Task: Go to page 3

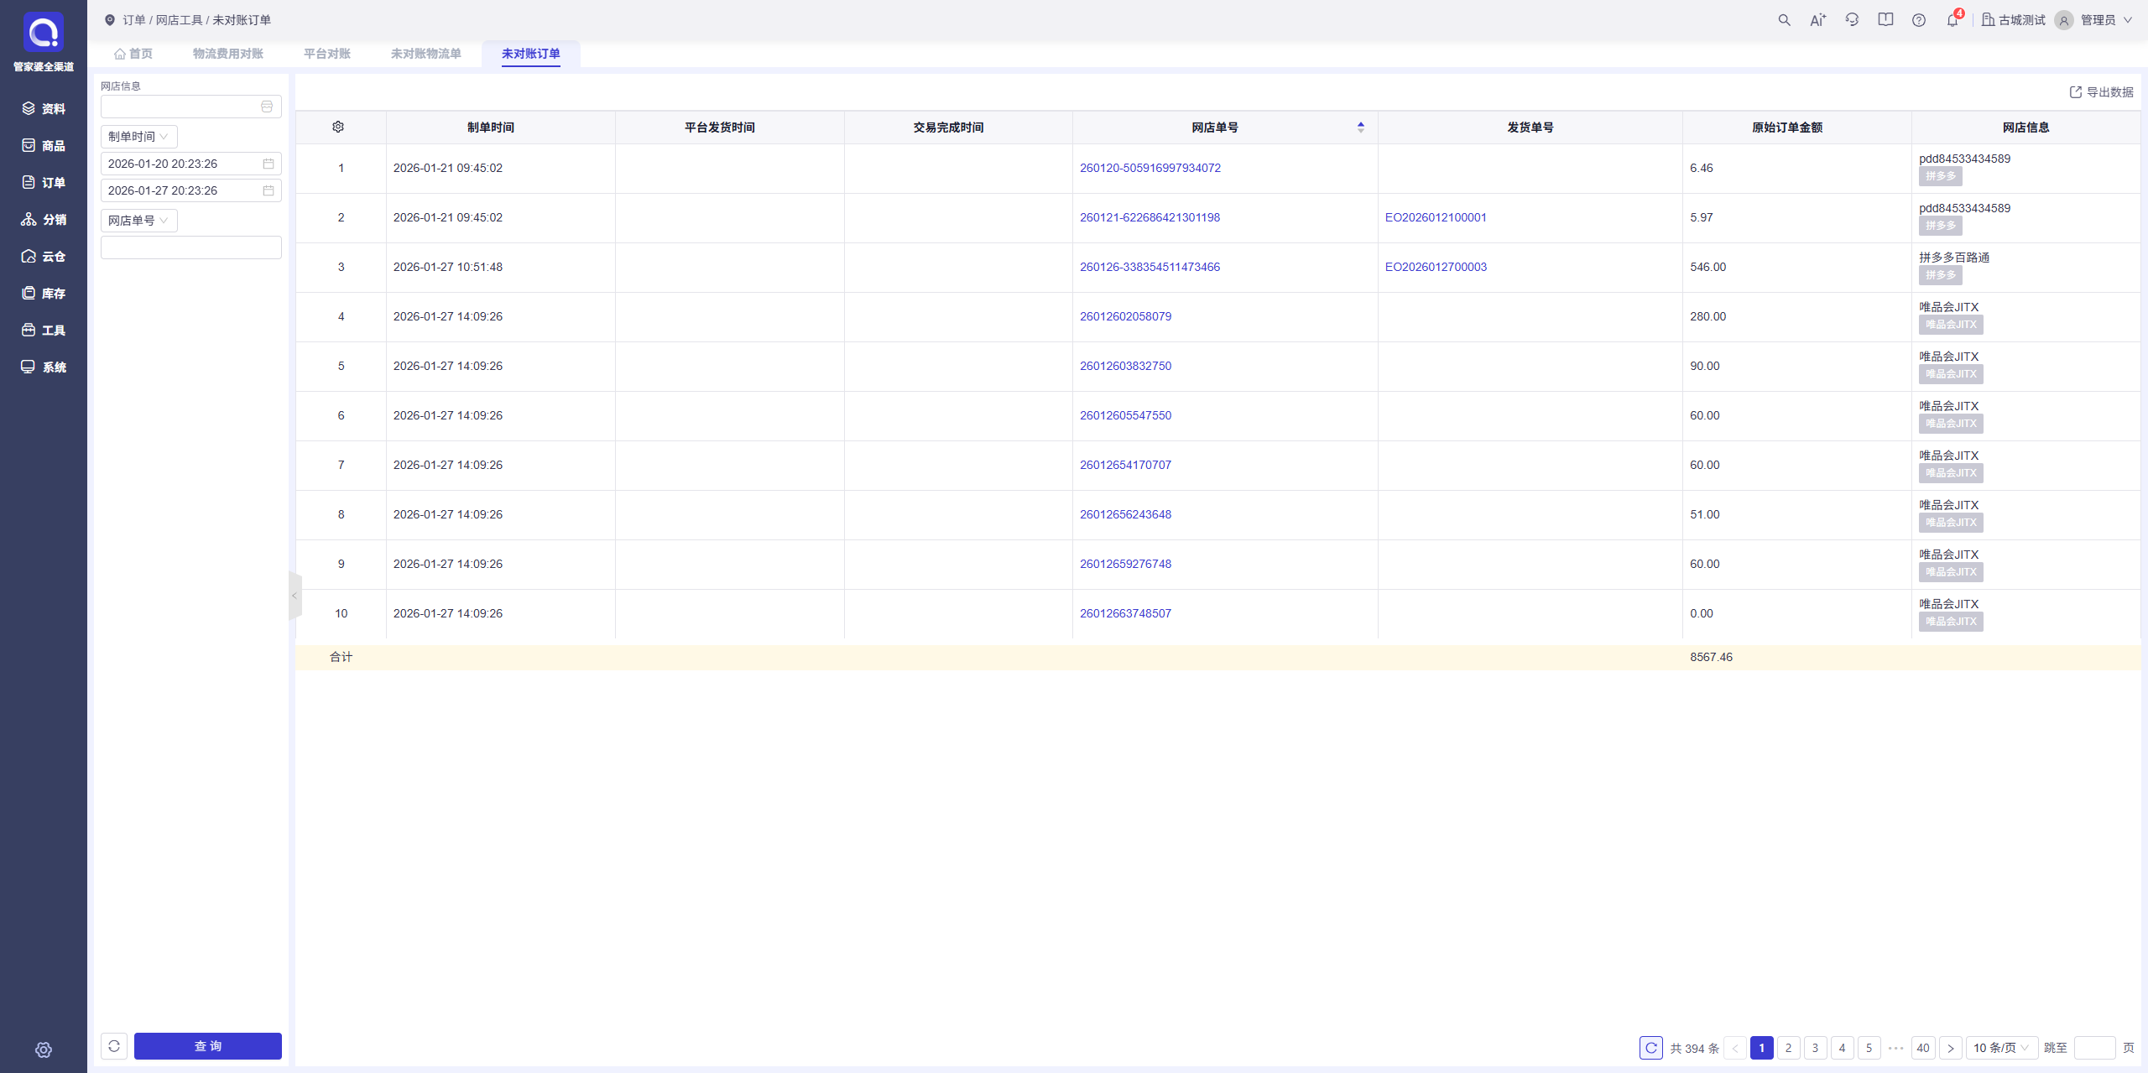Action: [1815, 1048]
